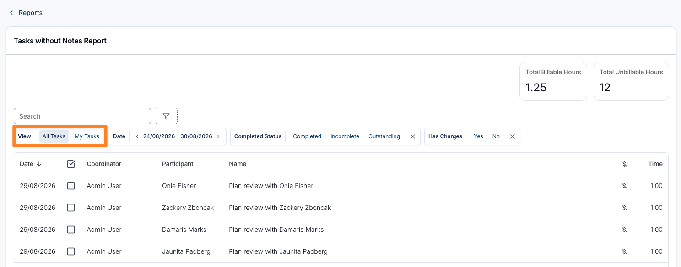This screenshot has width=681, height=267.
Task: Sort by Coordinator column
Action: pyautogui.click(x=104, y=164)
